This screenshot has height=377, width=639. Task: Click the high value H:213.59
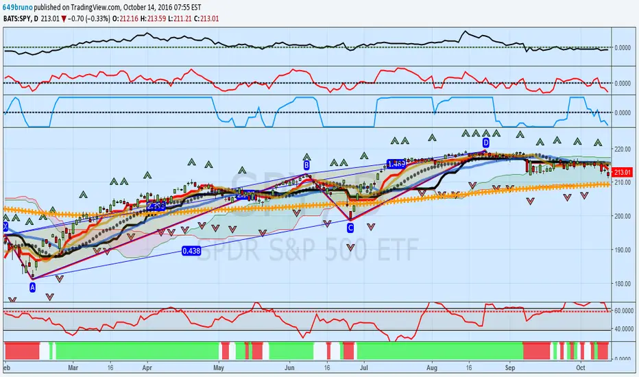click(x=153, y=19)
